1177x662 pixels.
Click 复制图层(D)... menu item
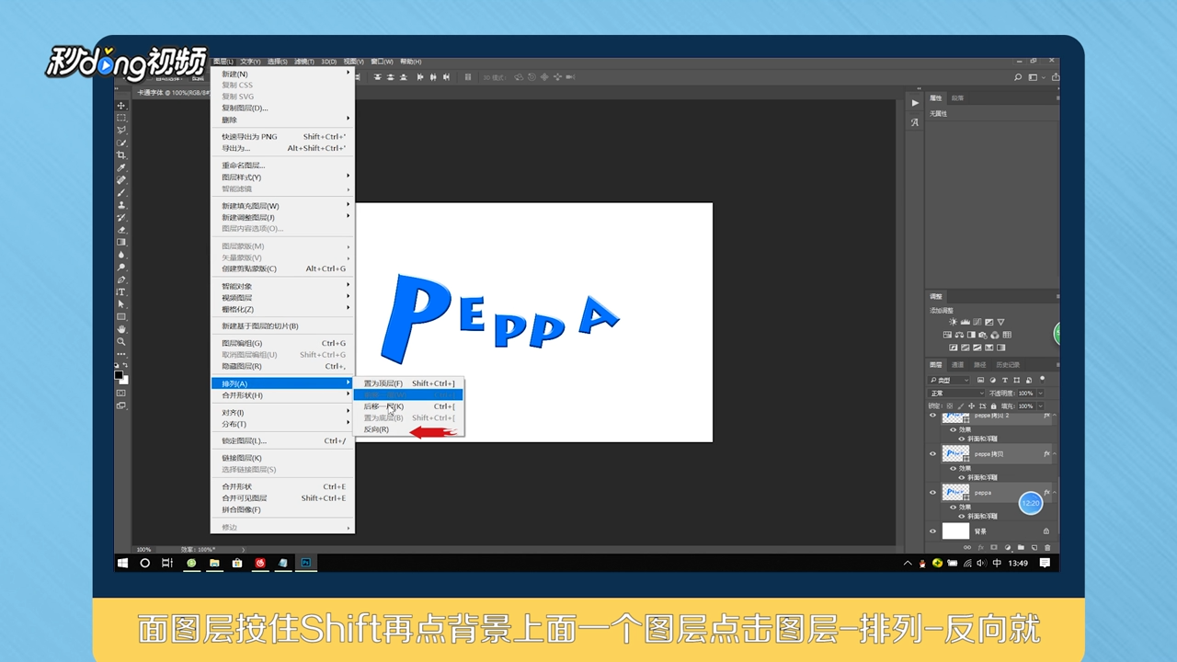282,108
